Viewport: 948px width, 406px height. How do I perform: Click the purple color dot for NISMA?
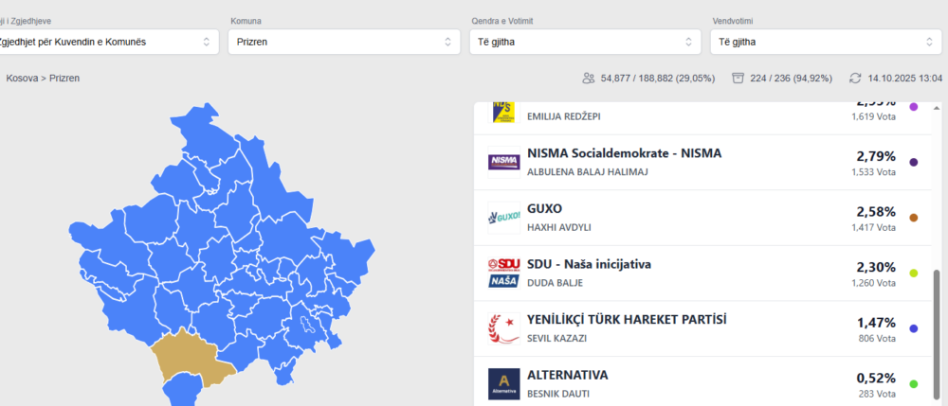coord(914,163)
